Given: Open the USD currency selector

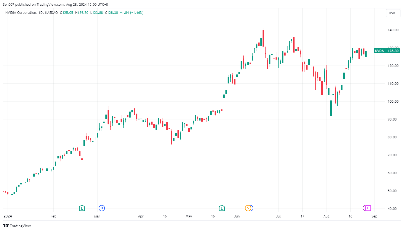Looking at the screenshot, I should (x=393, y=13).
